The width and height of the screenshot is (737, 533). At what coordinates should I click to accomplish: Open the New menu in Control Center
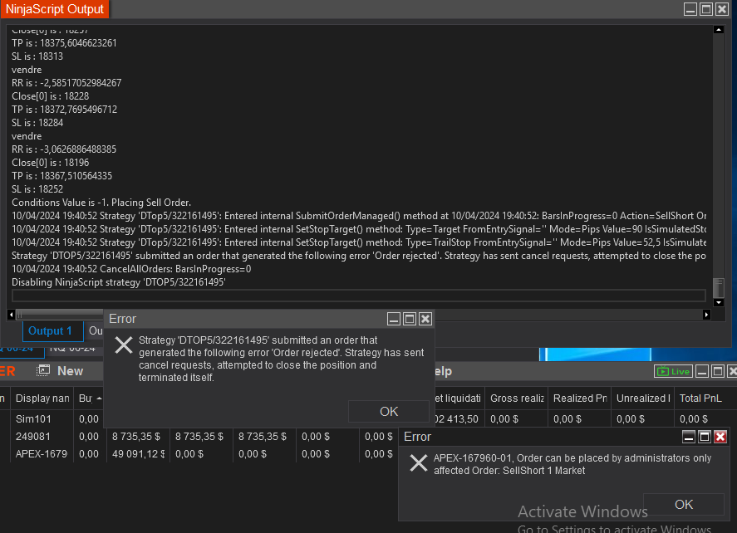70,371
